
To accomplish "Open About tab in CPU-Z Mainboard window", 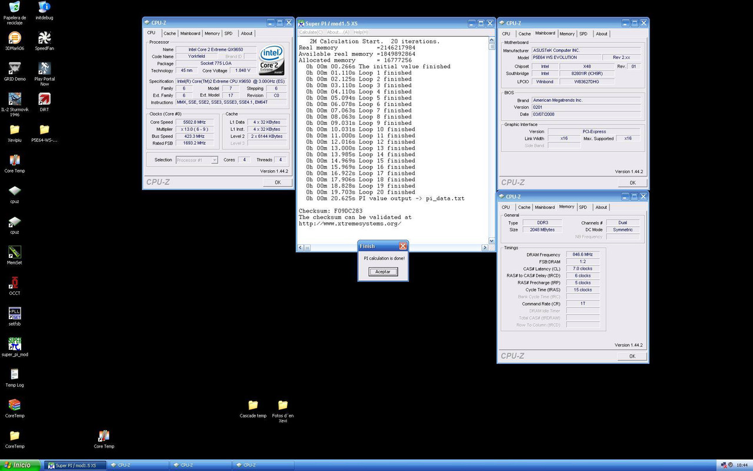I will (x=601, y=34).
